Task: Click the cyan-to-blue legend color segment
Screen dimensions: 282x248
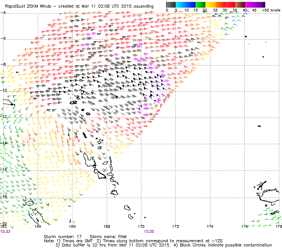Action: click(186, 5)
